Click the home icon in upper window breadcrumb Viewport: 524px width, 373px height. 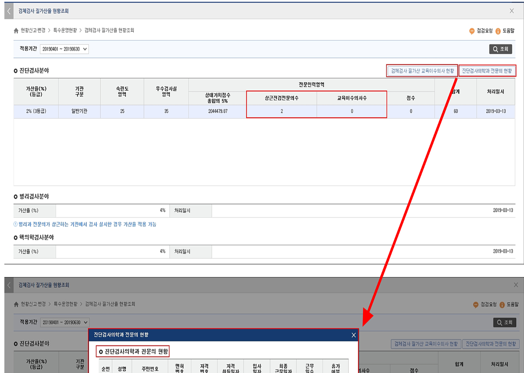pos(16,31)
